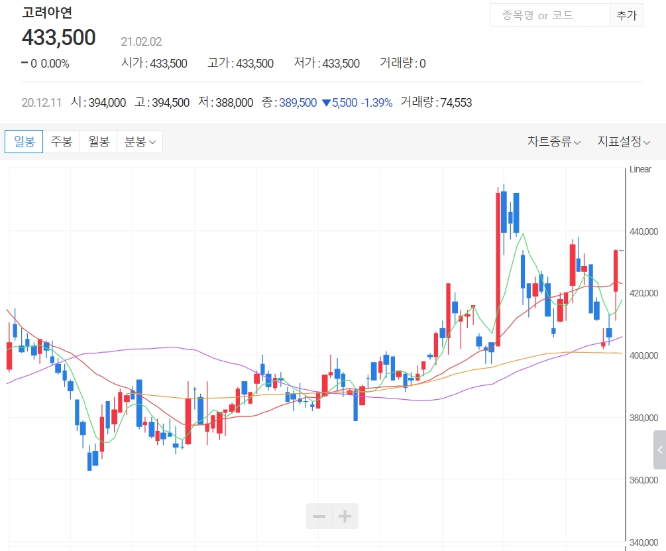Click the 21.02.02 date label

point(141,42)
